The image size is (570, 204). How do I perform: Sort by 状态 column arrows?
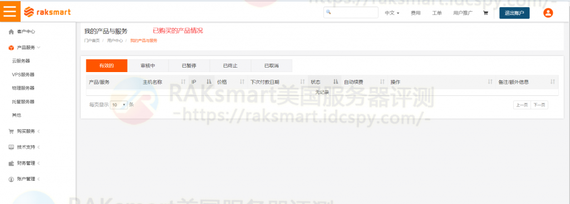pyautogui.click(x=336, y=82)
